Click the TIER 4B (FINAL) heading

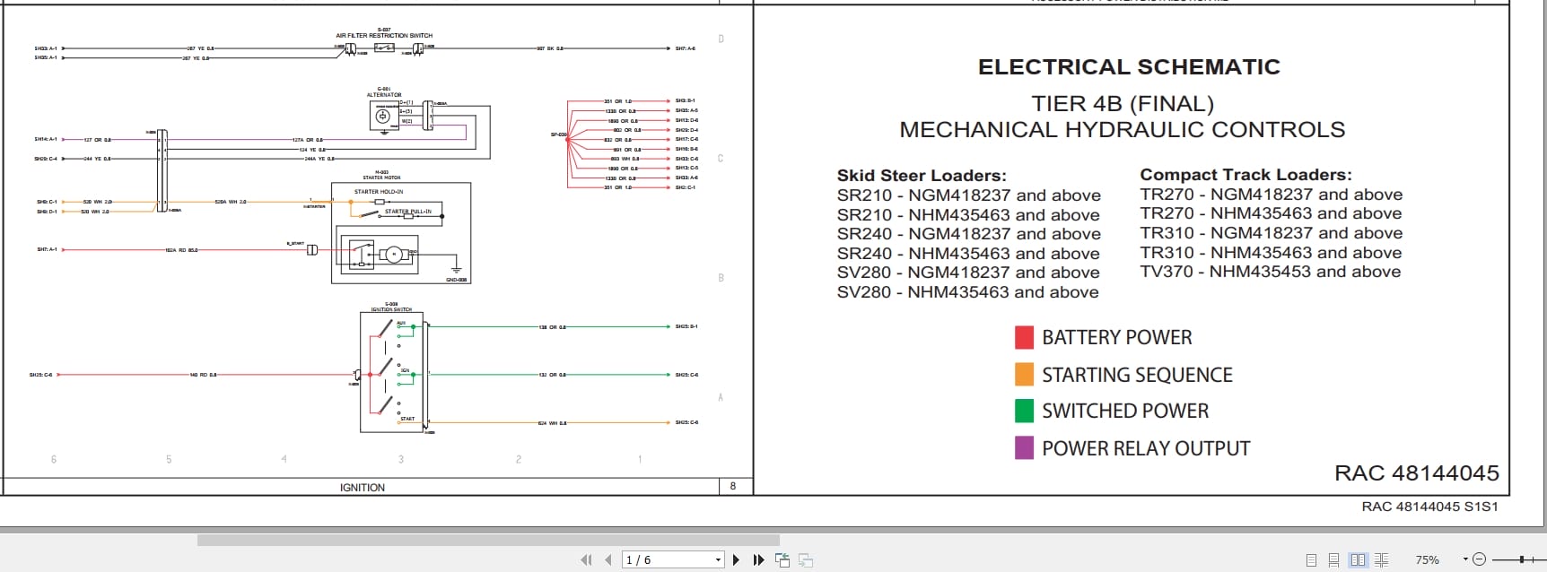click(1123, 104)
